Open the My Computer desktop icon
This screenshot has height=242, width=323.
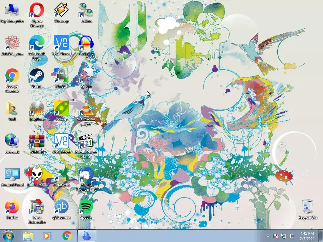point(12,13)
